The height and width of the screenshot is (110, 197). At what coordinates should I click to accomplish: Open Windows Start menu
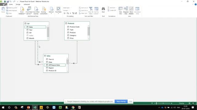(x=3, y=107)
